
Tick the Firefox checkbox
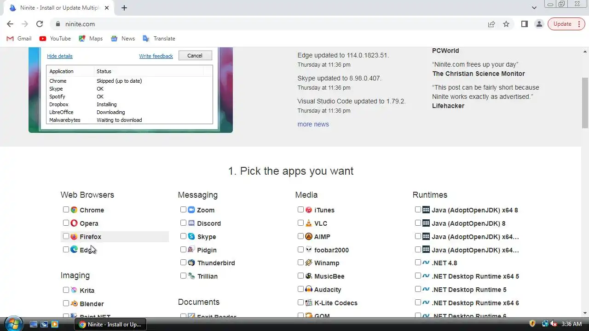point(66,236)
